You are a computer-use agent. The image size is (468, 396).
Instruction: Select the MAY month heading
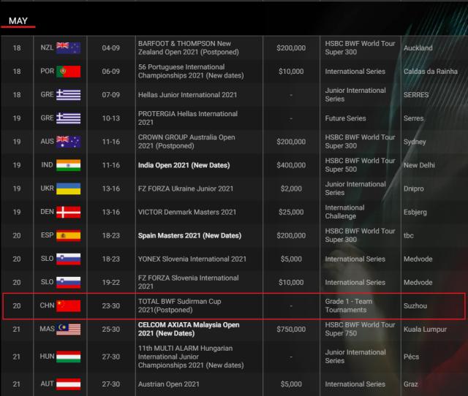(x=18, y=20)
